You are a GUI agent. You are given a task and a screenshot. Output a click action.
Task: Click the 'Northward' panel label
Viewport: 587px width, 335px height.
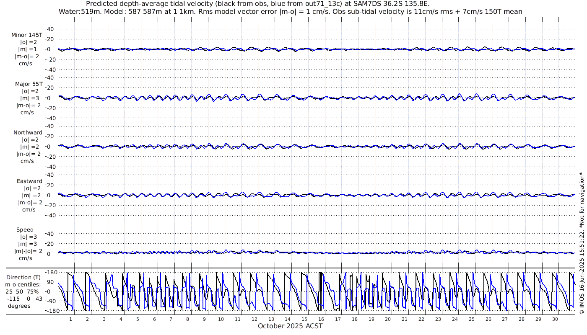[28, 133]
